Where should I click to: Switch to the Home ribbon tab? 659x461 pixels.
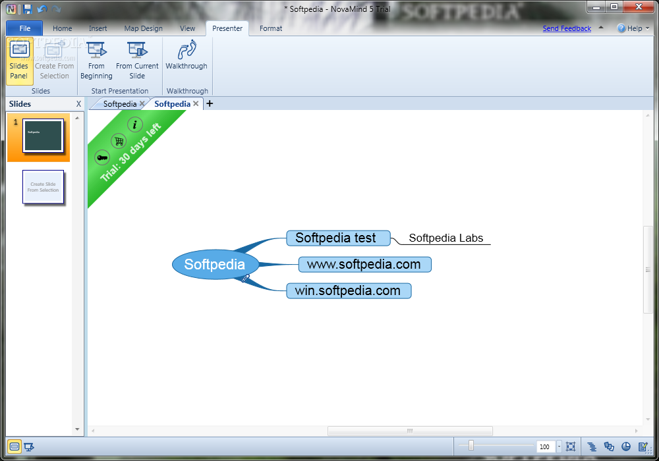click(62, 28)
